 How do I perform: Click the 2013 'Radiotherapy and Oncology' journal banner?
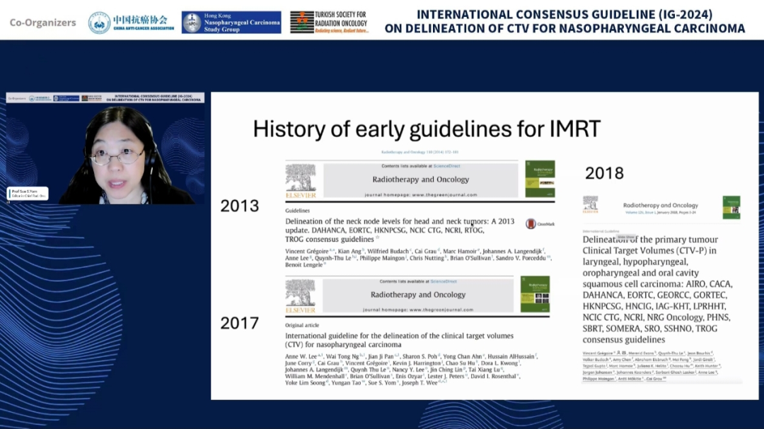pos(420,180)
